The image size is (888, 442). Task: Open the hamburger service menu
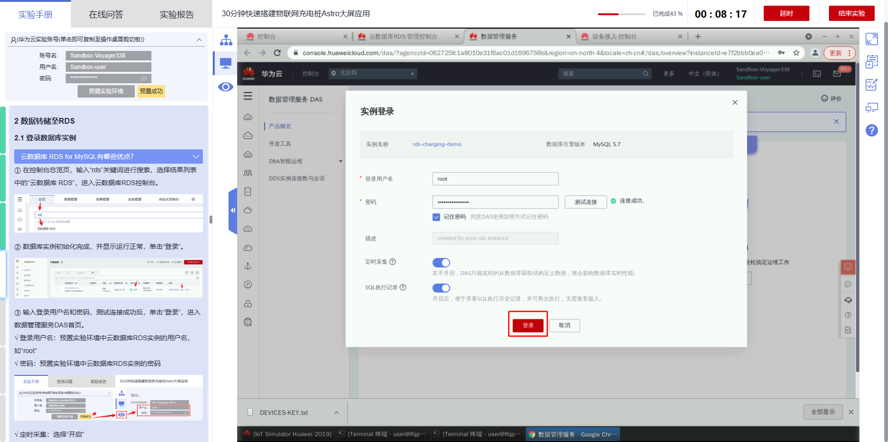(x=248, y=96)
